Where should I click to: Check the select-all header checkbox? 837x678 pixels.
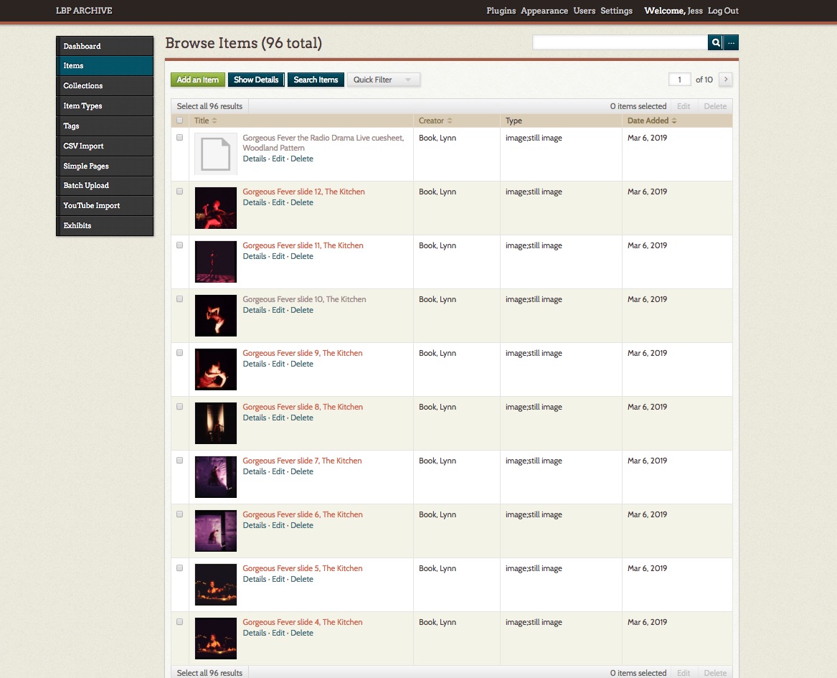(x=179, y=121)
